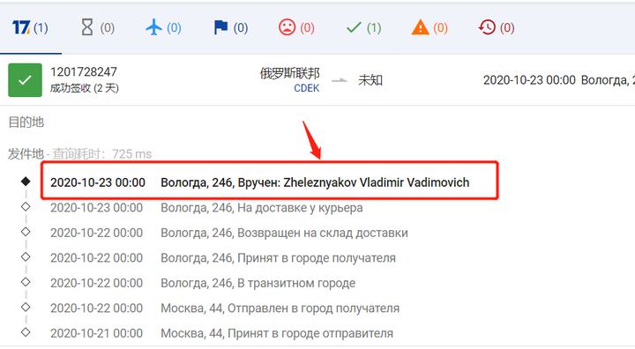Click the filled diamond latest-event marker
Screen dimensions: 635x349
(26, 182)
